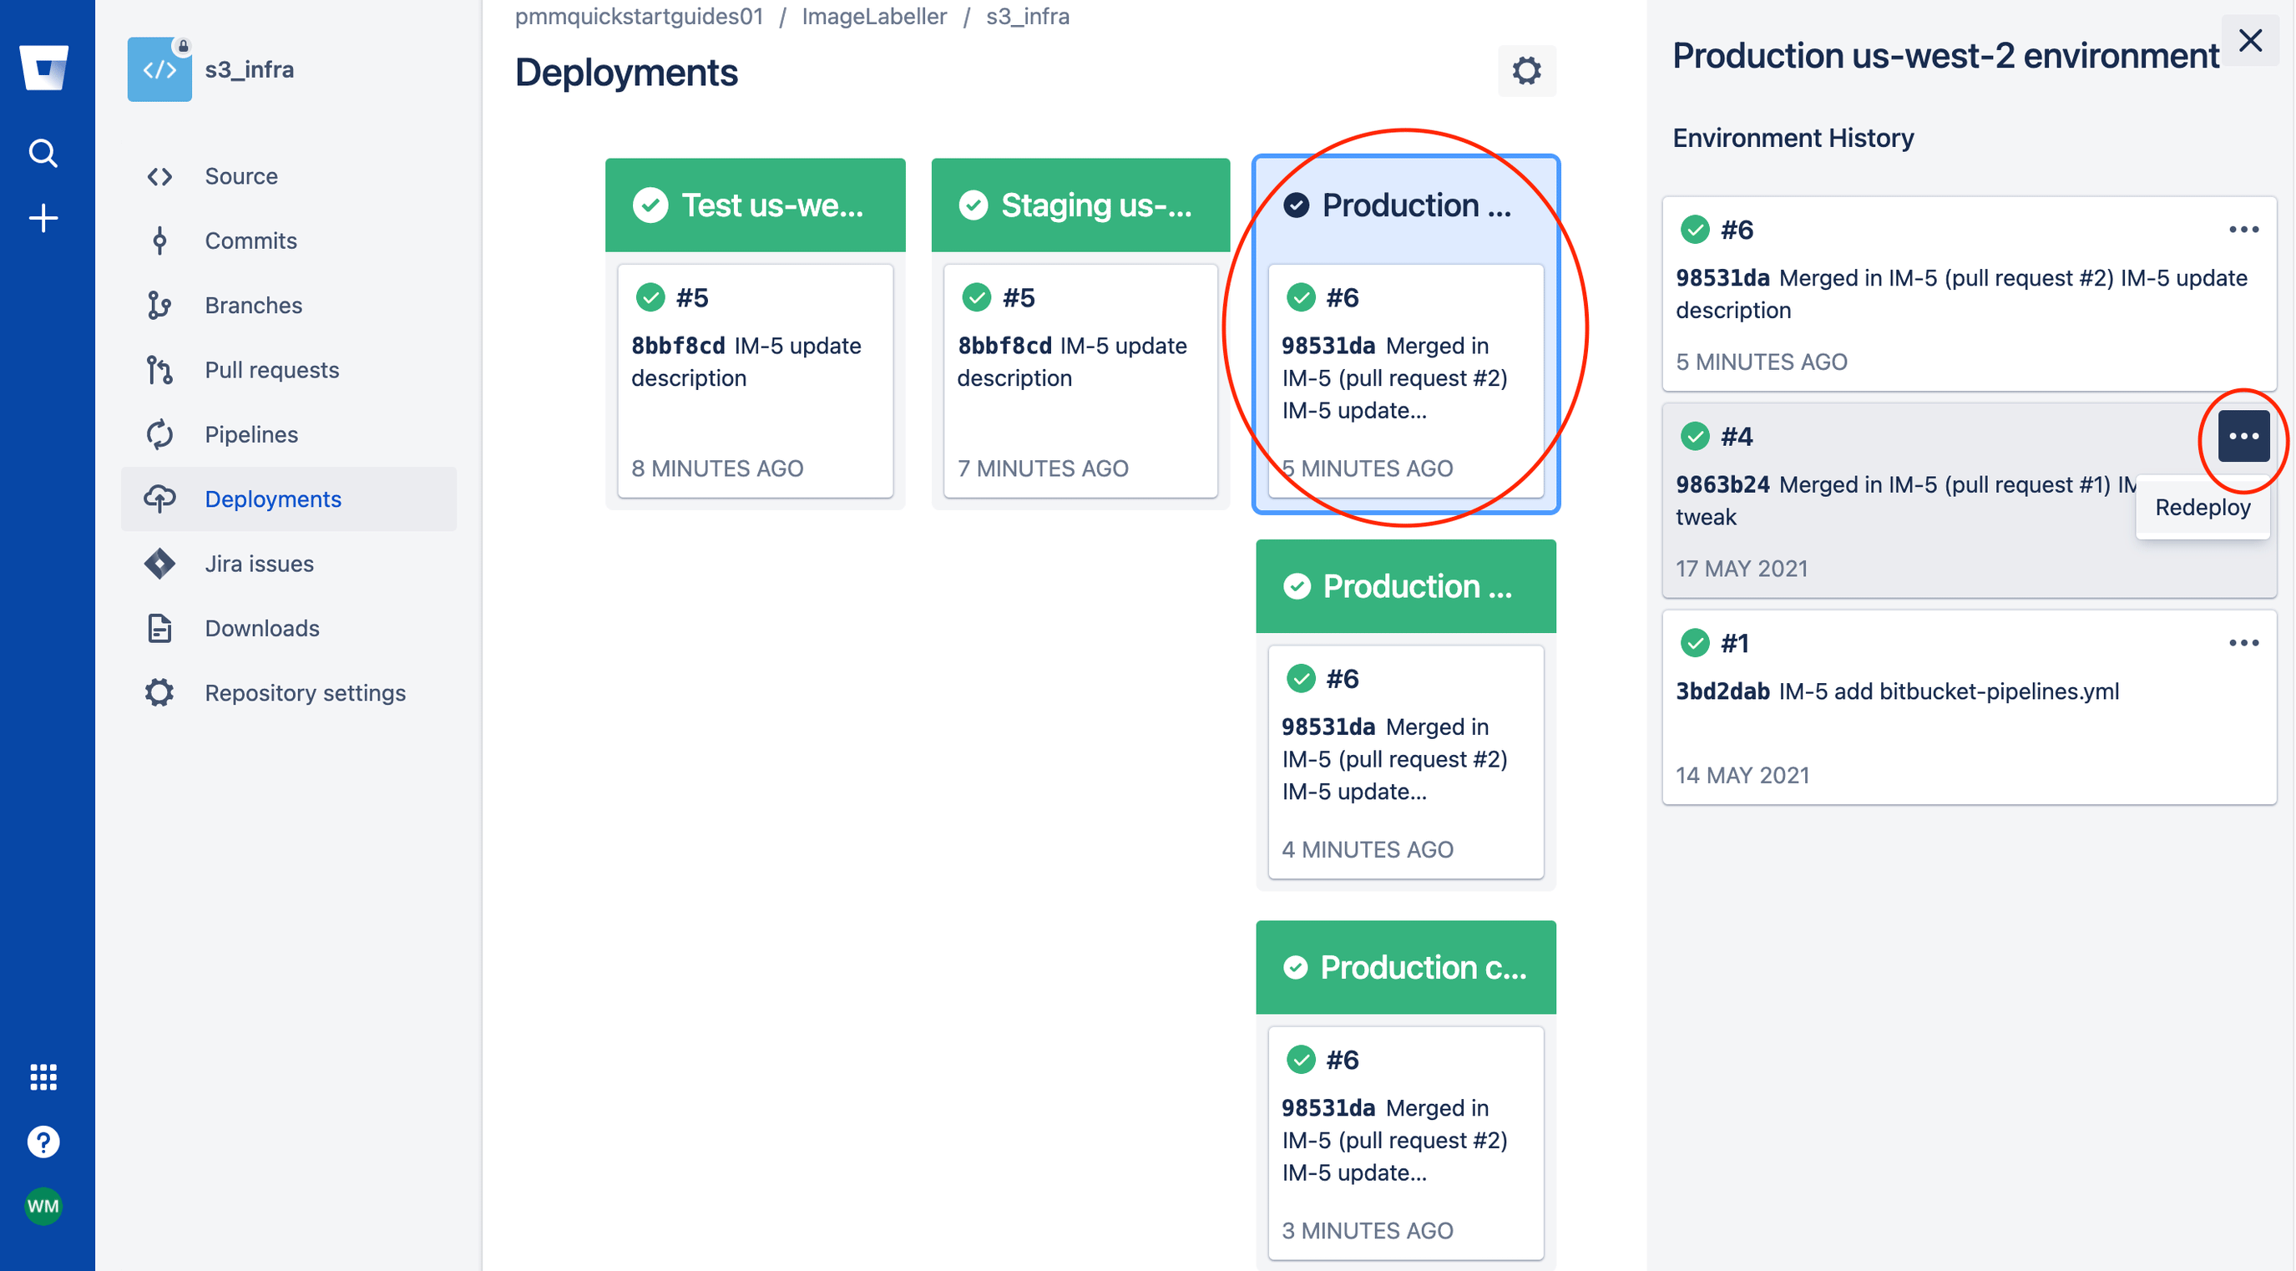Click the Source navigation icon
The height and width of the screenshot is (1271, 2296).
(x=156, y=175)
